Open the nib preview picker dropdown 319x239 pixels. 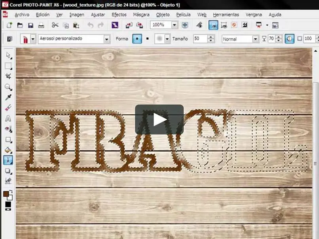pyautogui.click(x=167, y=39)
